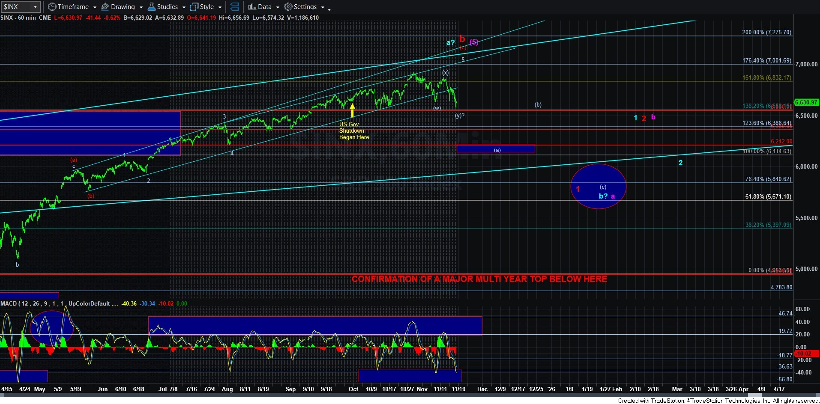The height and width of the screenshot is (404, 820).
Task: Click the Timeframe clock icon
Action: point(52,7)
